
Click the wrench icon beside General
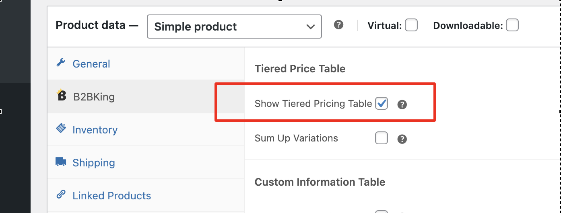point(61,63)
